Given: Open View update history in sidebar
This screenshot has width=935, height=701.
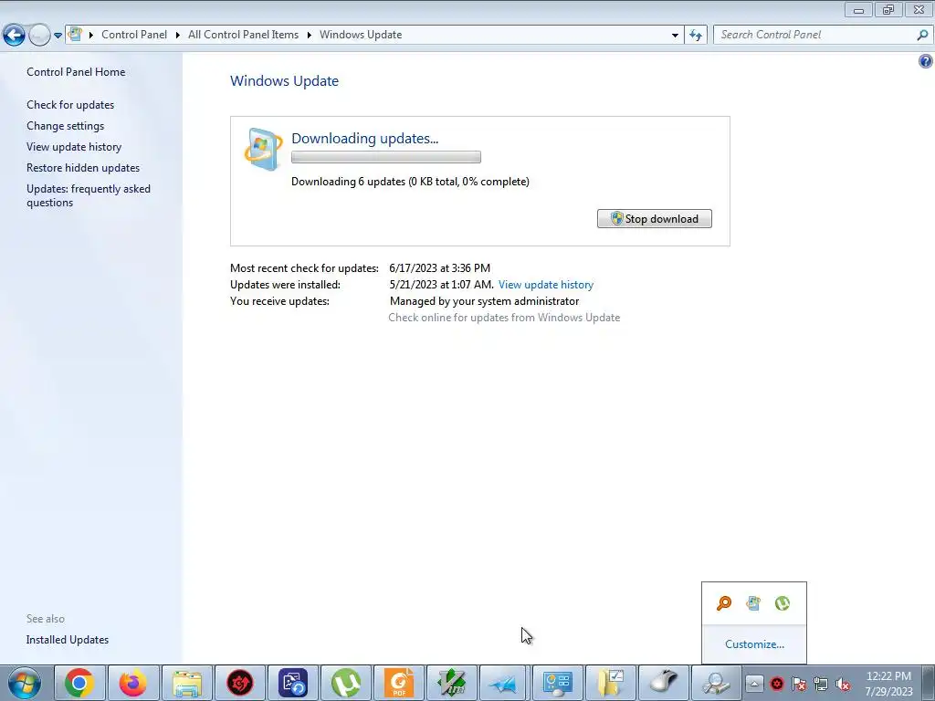Looking at the screenshot, I should [x=74, y=147].
